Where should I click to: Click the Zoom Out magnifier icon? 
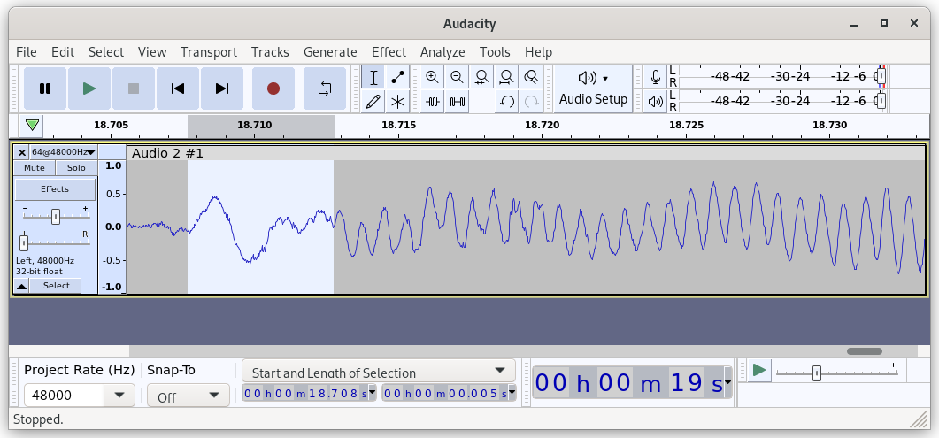(457, 77)
